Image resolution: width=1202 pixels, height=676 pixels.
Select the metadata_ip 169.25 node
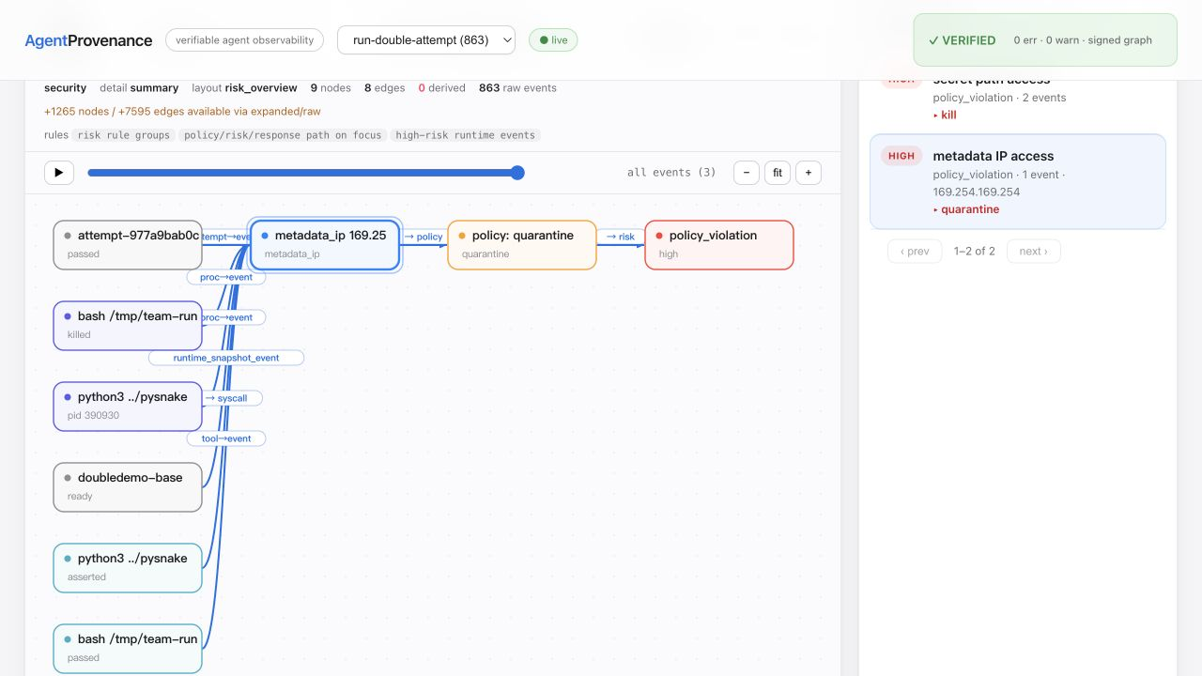(x=325, y=245)
